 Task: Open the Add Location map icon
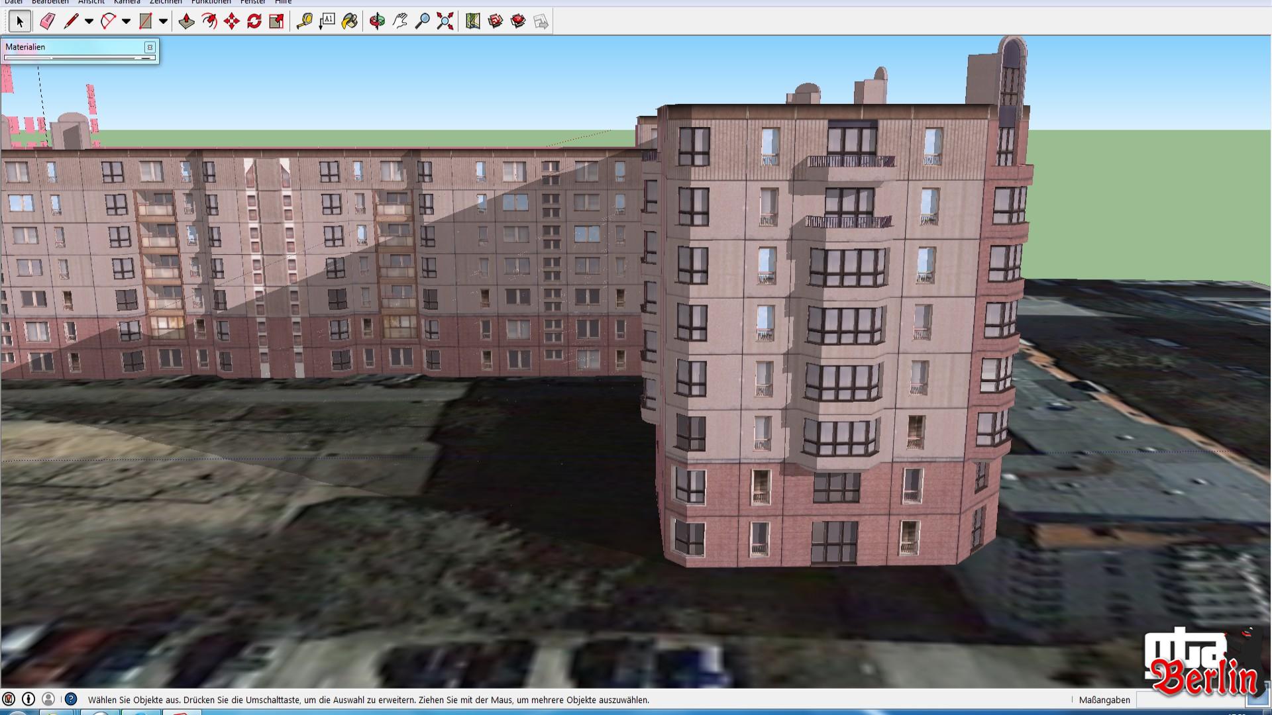pyautogui.click(x=472, y=22)
